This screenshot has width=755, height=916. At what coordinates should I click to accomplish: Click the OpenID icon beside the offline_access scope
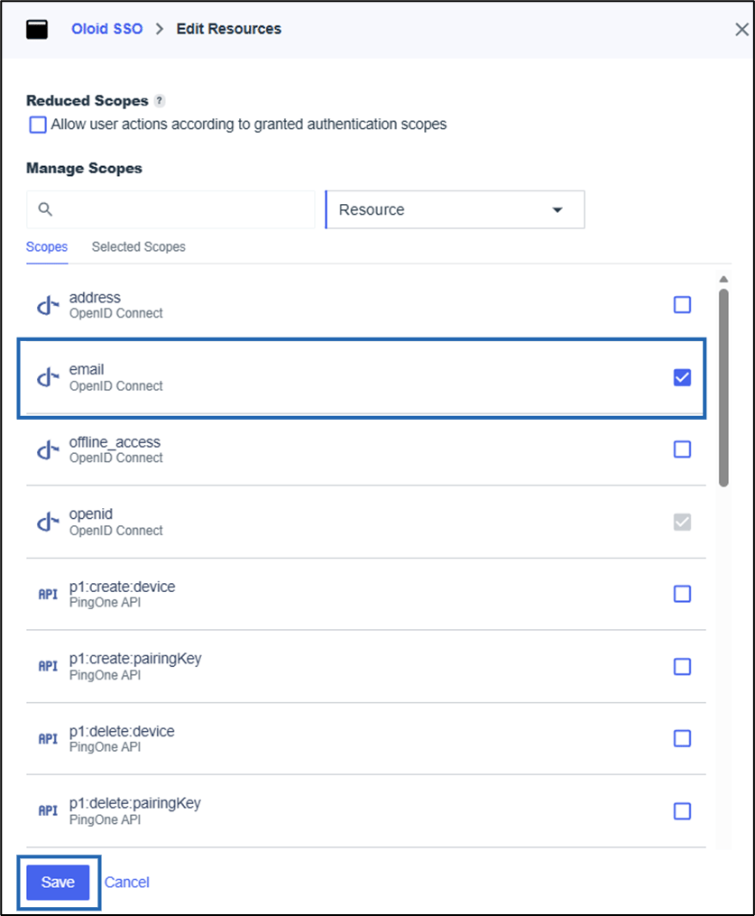pos(48,450)
